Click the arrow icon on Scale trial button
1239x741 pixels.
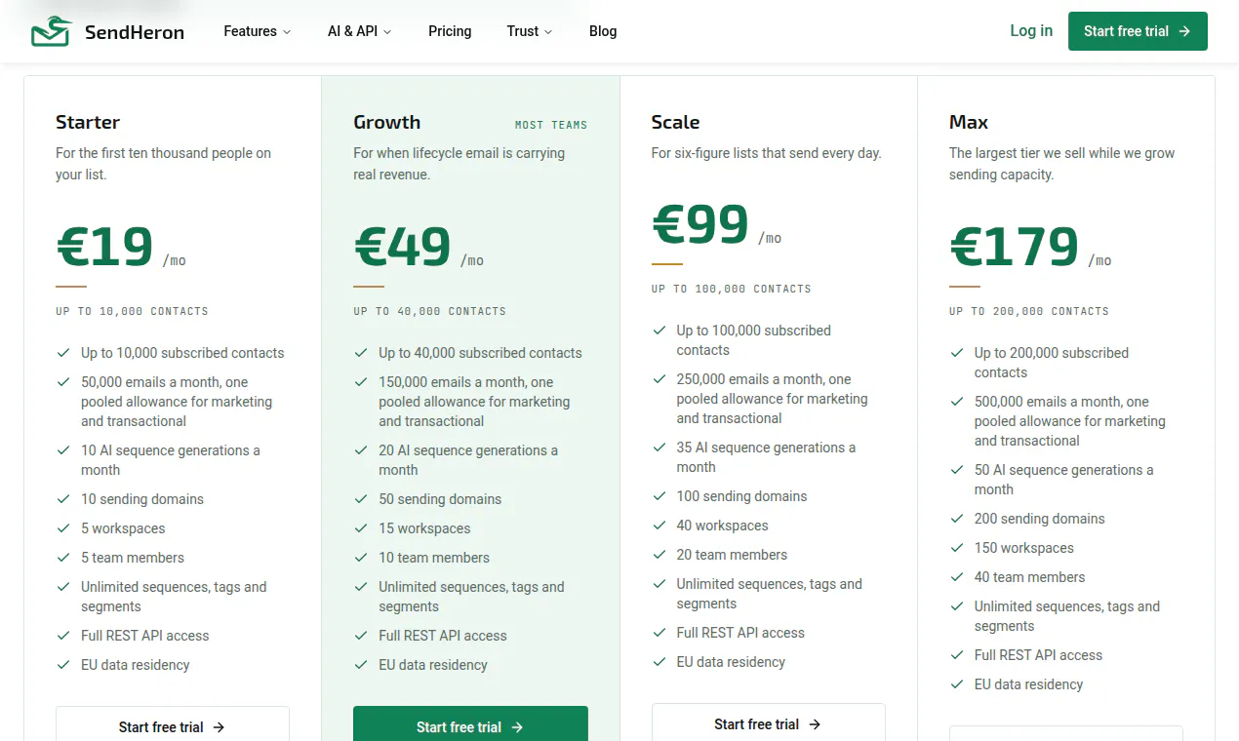(x=815, y=724)
